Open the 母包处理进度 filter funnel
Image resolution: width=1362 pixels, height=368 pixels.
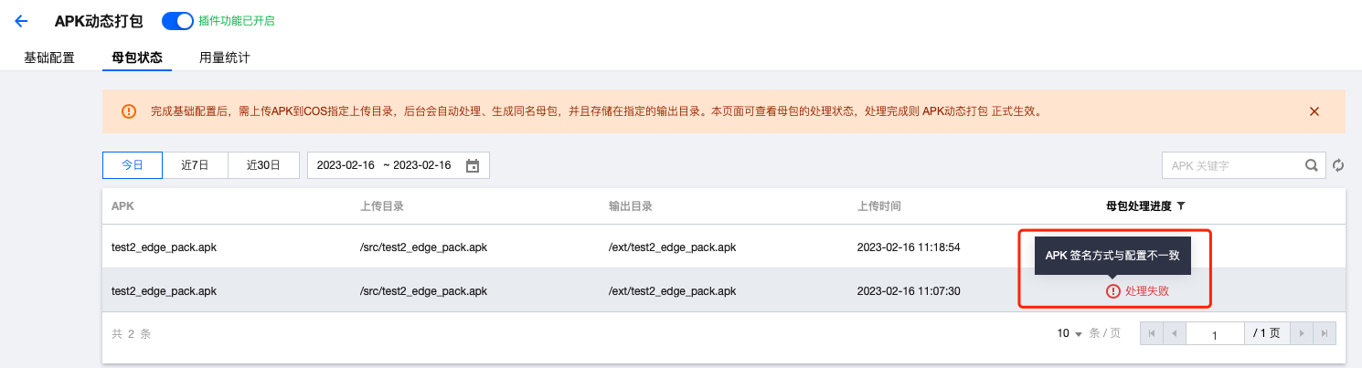1181,206
